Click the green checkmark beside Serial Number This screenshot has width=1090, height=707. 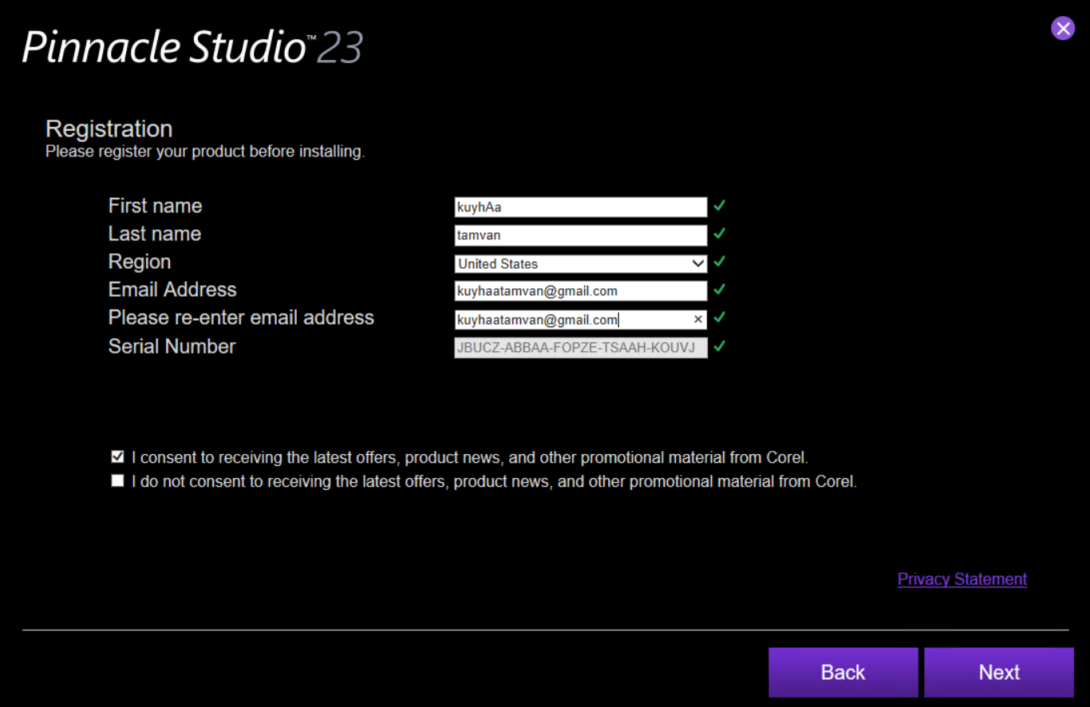coord(720,346)
